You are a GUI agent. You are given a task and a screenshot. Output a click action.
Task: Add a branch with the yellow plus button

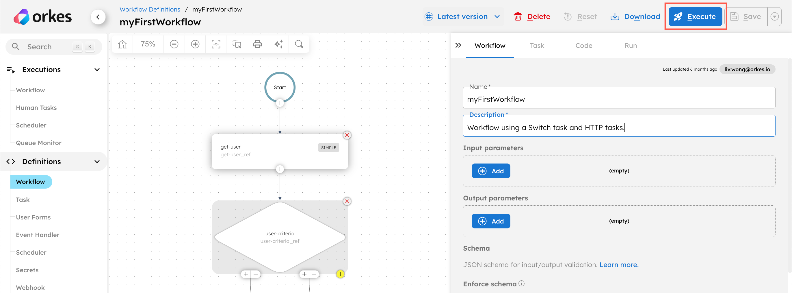tap(340, 274)
